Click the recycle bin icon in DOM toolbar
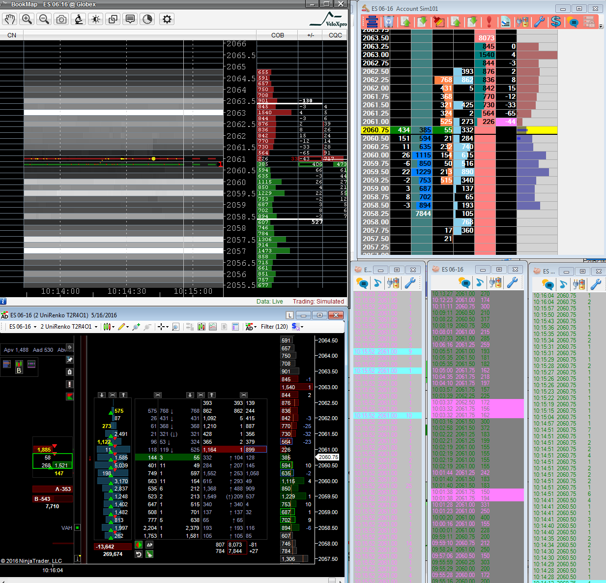This screenshot has height=583, width=606. click(x=389, y=22)
